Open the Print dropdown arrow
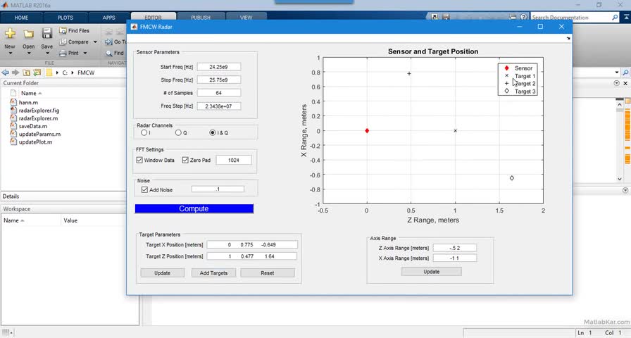 coord(85,53)
